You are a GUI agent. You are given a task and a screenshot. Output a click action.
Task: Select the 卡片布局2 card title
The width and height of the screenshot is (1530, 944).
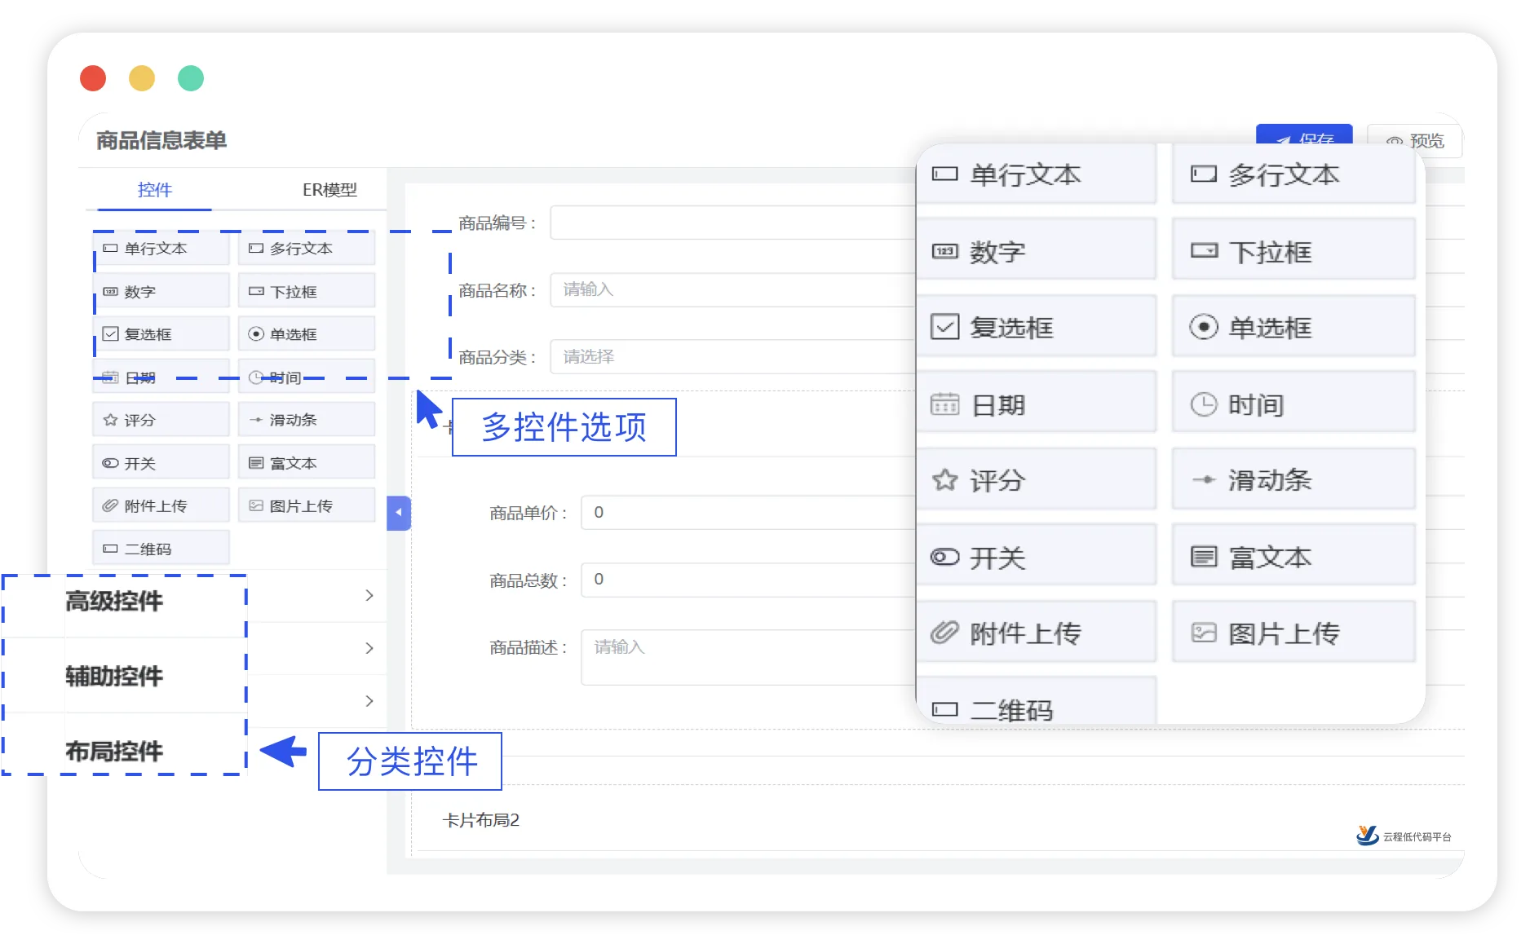click(x=480, y=820)
